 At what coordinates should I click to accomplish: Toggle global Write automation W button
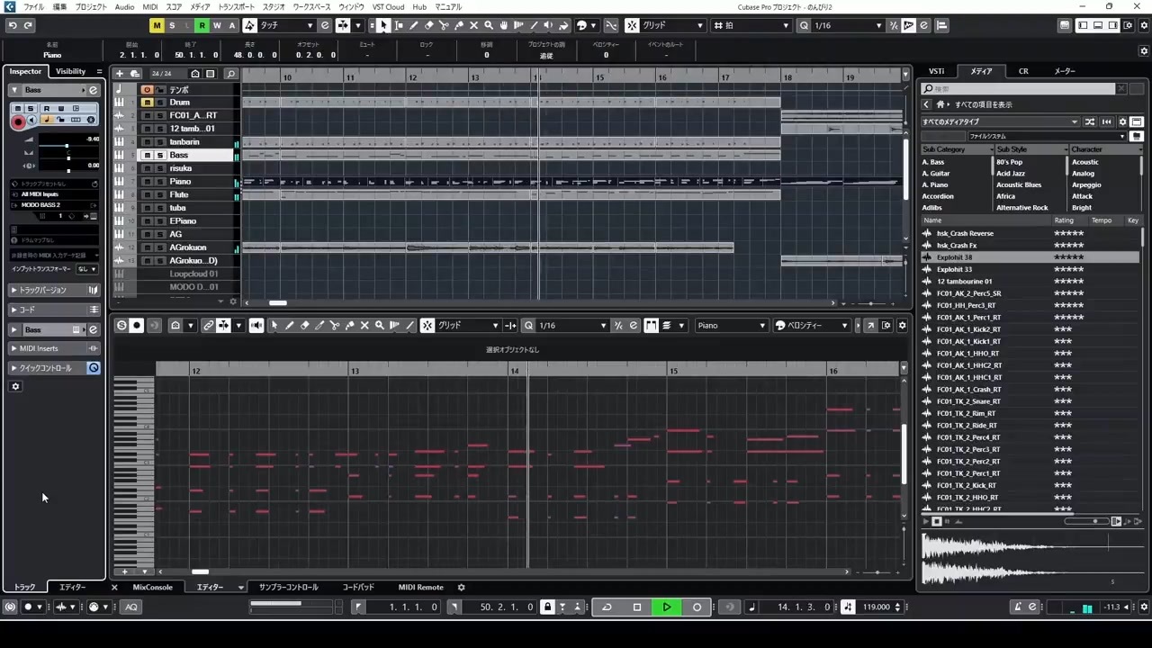click(217, 25)
